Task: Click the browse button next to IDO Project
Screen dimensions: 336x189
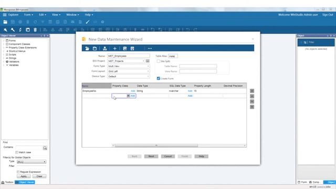Action: pyautogui.click(x=148, y=61)
